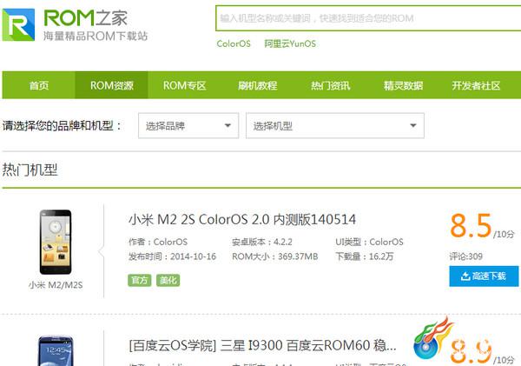This screenshot has width=521, height=366.
Task: Click the ROM search input field
Action: pos(368,18)
